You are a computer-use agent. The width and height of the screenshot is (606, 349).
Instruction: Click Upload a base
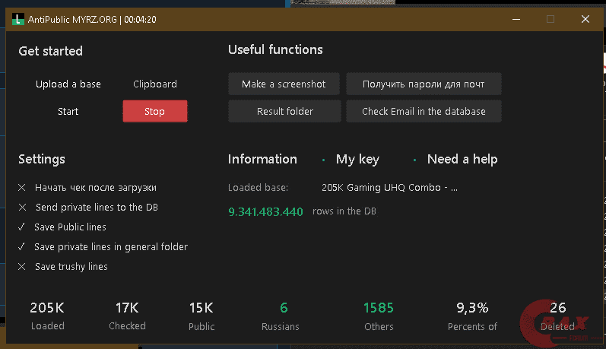coord(68,84)
